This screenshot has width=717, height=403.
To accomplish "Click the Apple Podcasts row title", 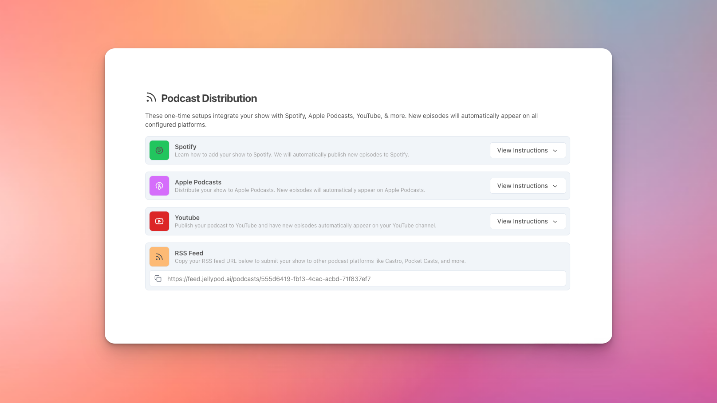I will (198, 182).
